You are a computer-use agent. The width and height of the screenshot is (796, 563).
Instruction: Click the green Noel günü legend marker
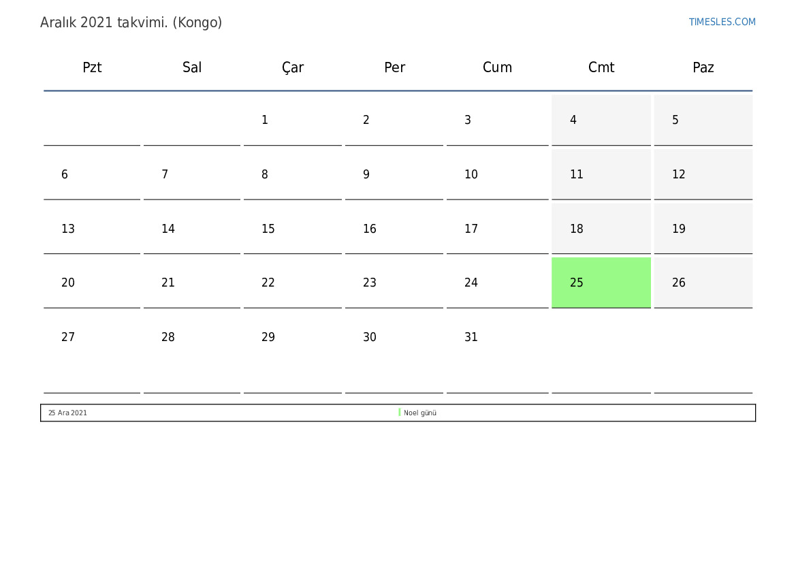(x=400, y=413)
